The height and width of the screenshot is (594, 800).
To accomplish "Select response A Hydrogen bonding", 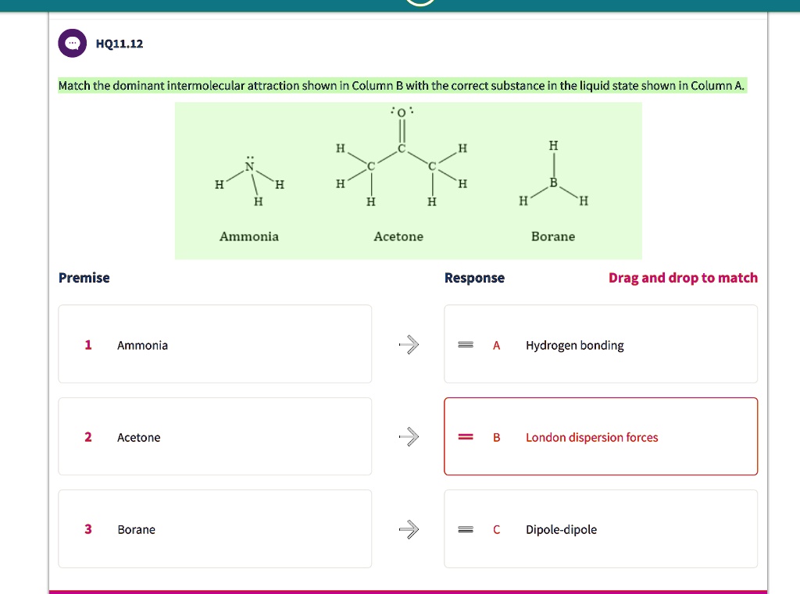I will [x=601, y=344].
